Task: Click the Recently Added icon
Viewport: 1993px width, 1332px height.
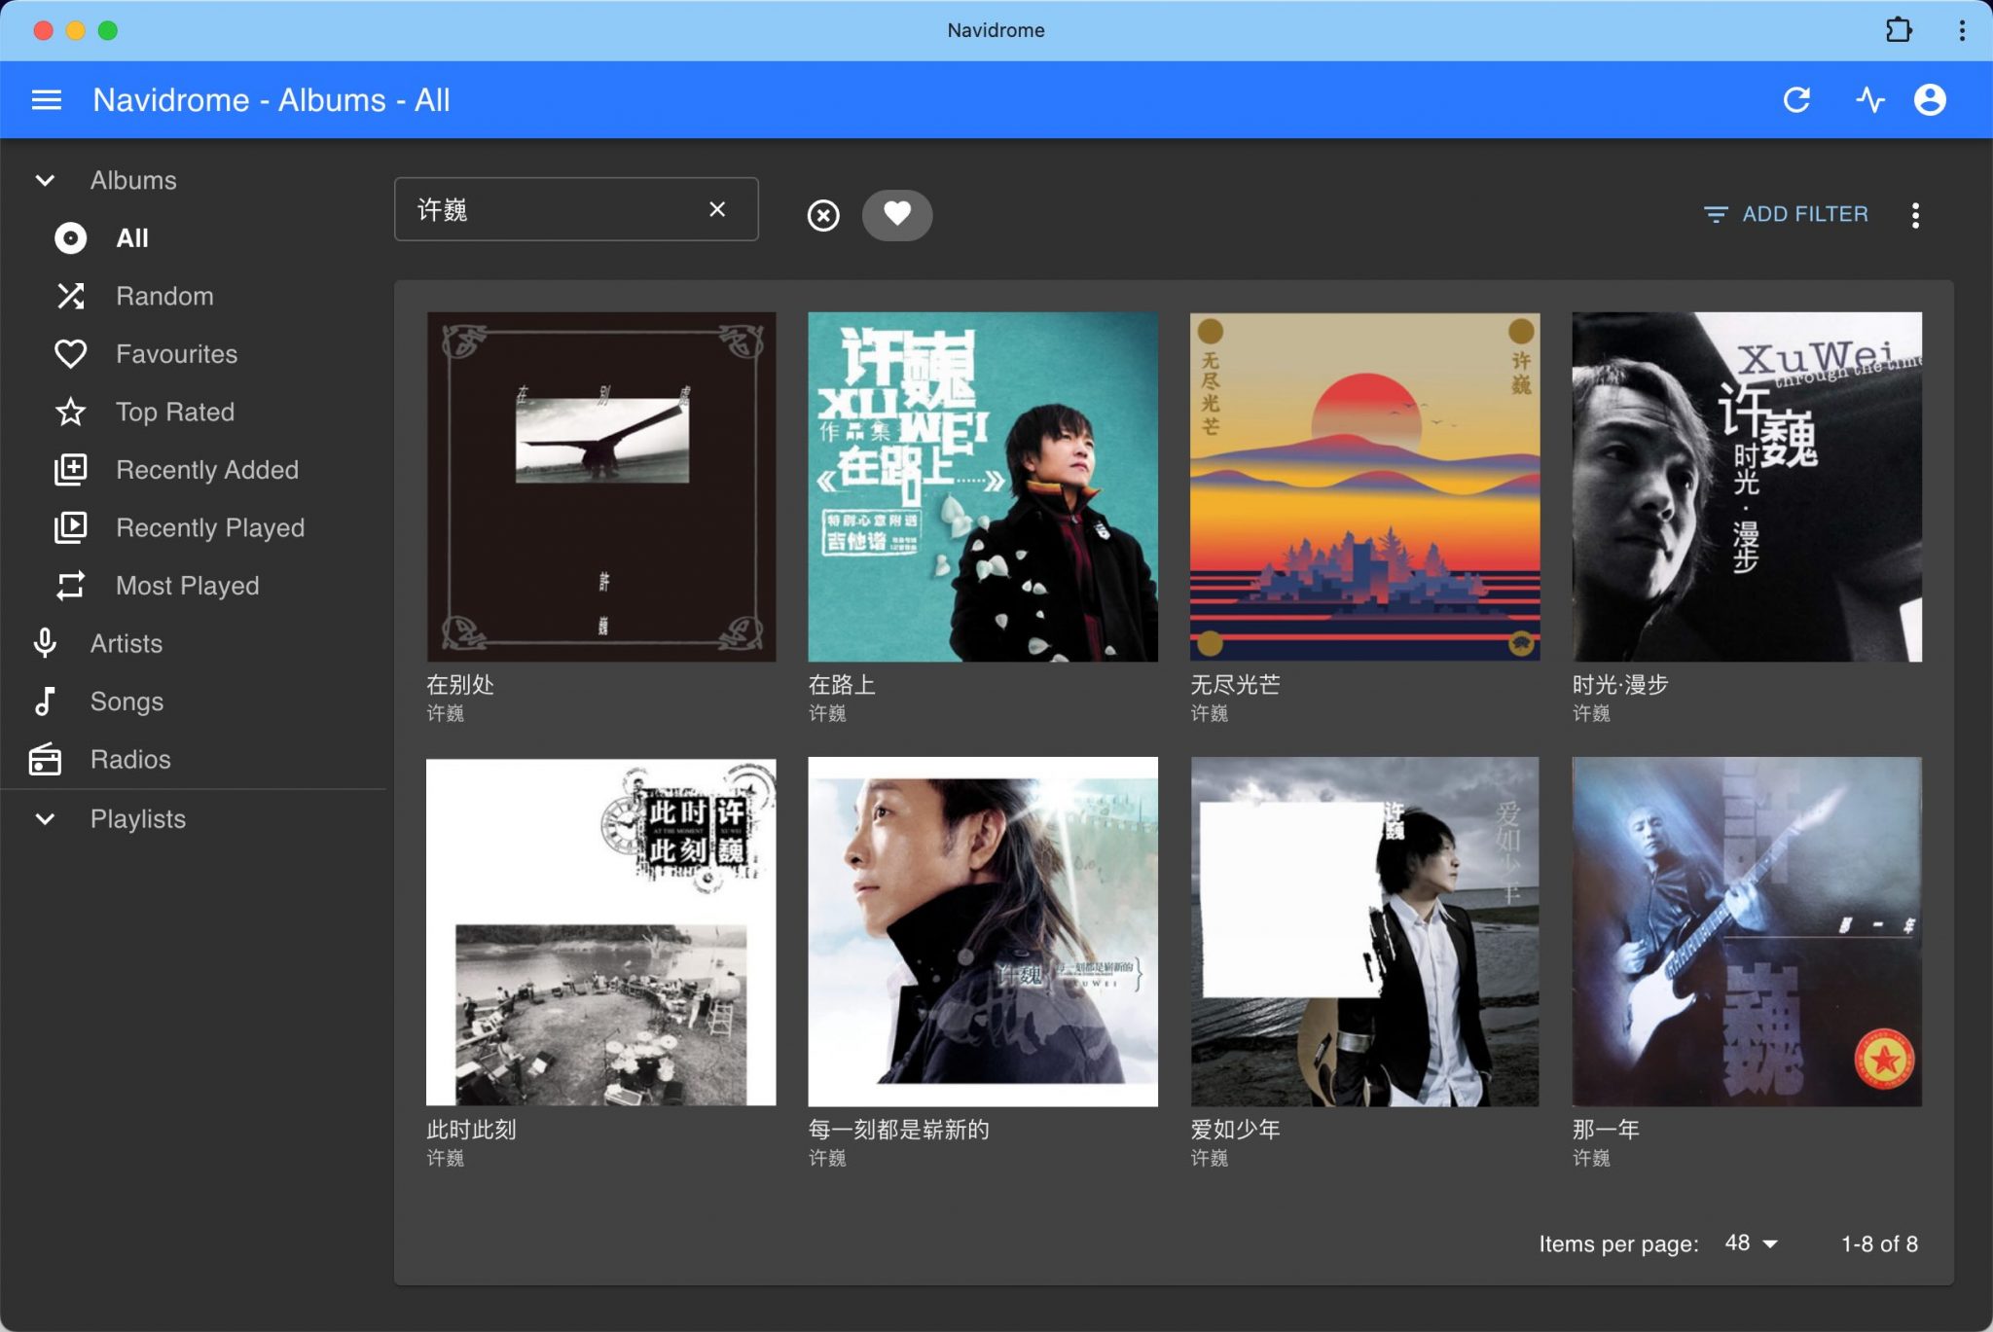Action: (70, 470)
